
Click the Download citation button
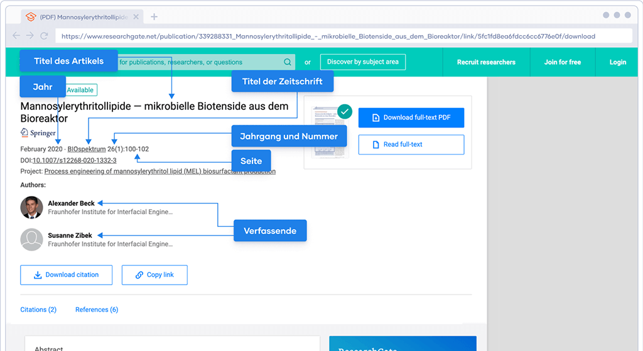pyautogui.click(x=66, y=275)
